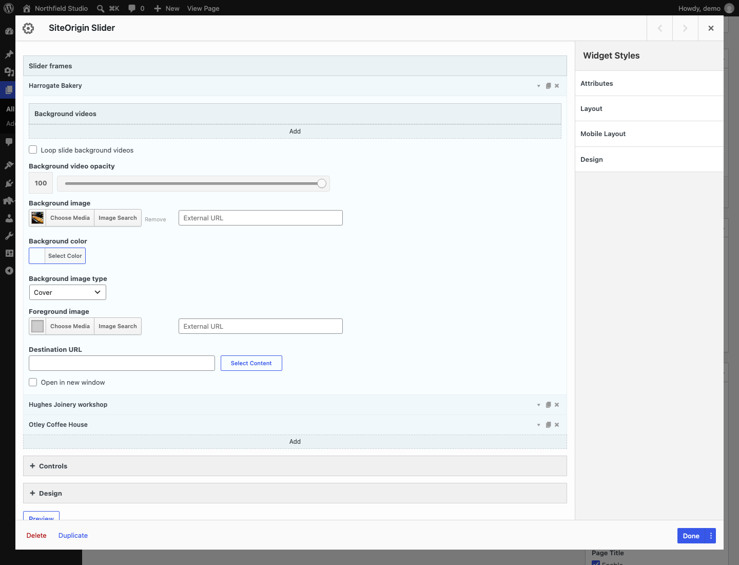The height and width of the screenshot is (565, 739).
Task: Expand the Hughes Joinery workshop frame
Action: (538, 405)
